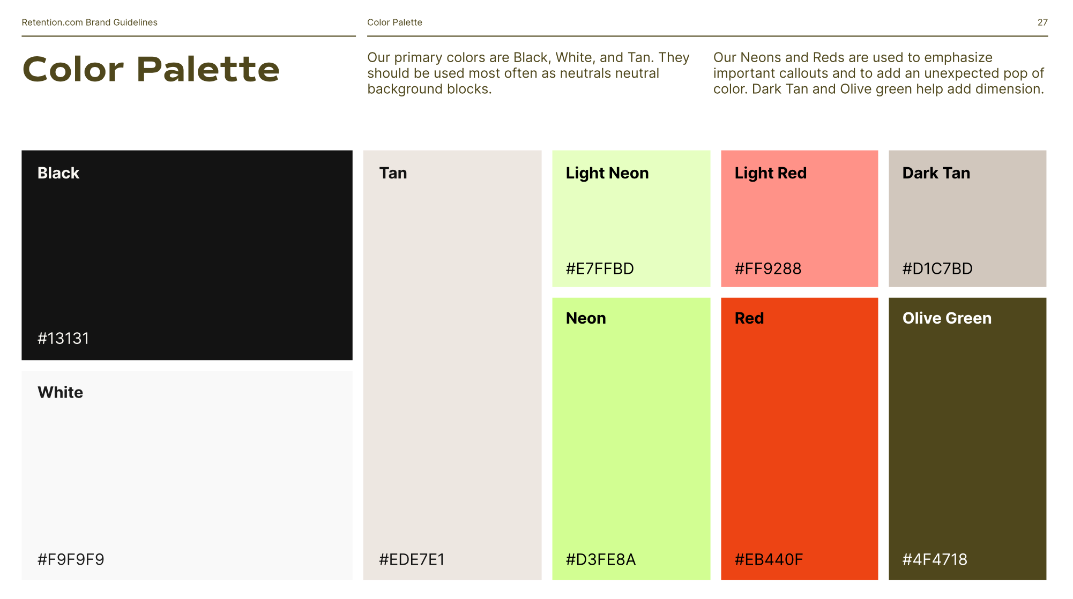Image resolution: width=1073 pixels, height=599 pixels.
Task: Select the #EDE7E1 hex code
Action: coord(412,559)
